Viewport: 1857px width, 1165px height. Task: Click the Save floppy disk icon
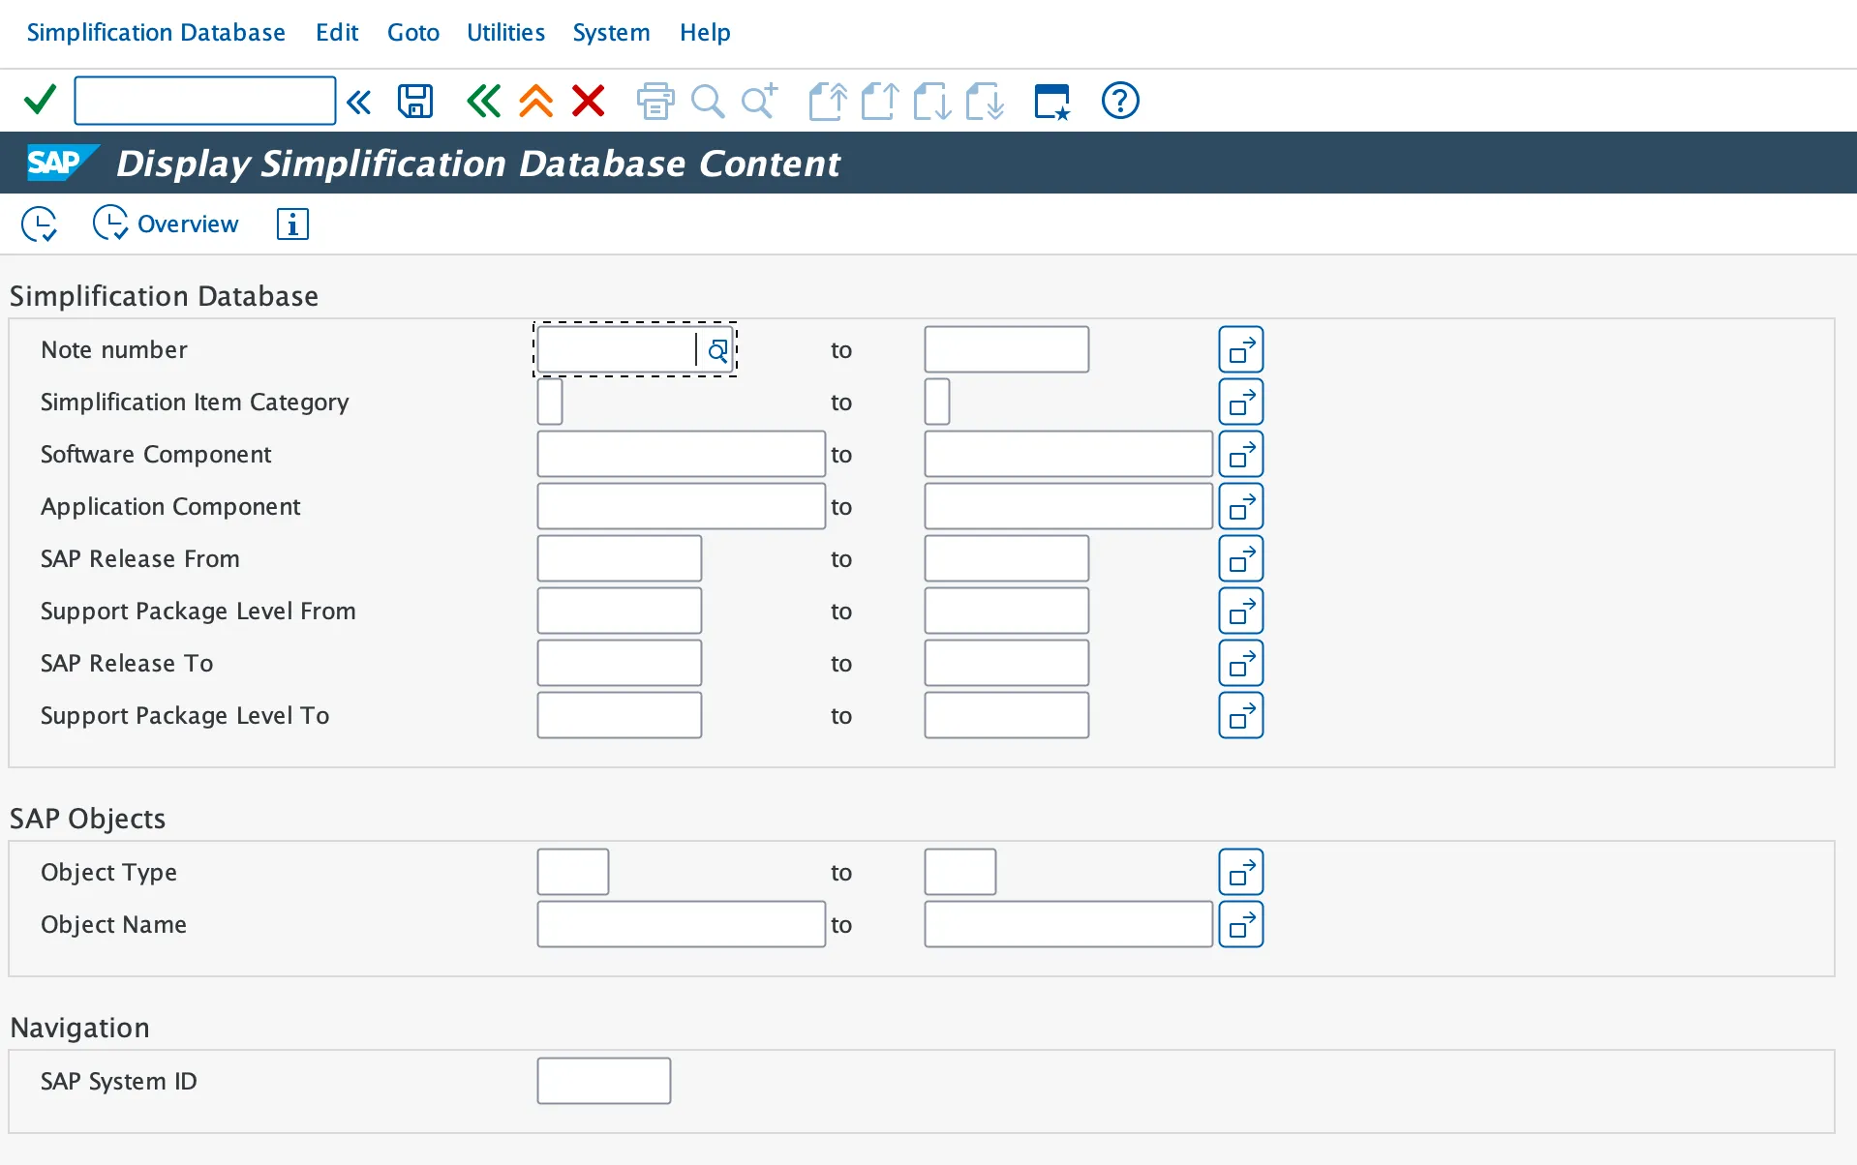point(415,101)
